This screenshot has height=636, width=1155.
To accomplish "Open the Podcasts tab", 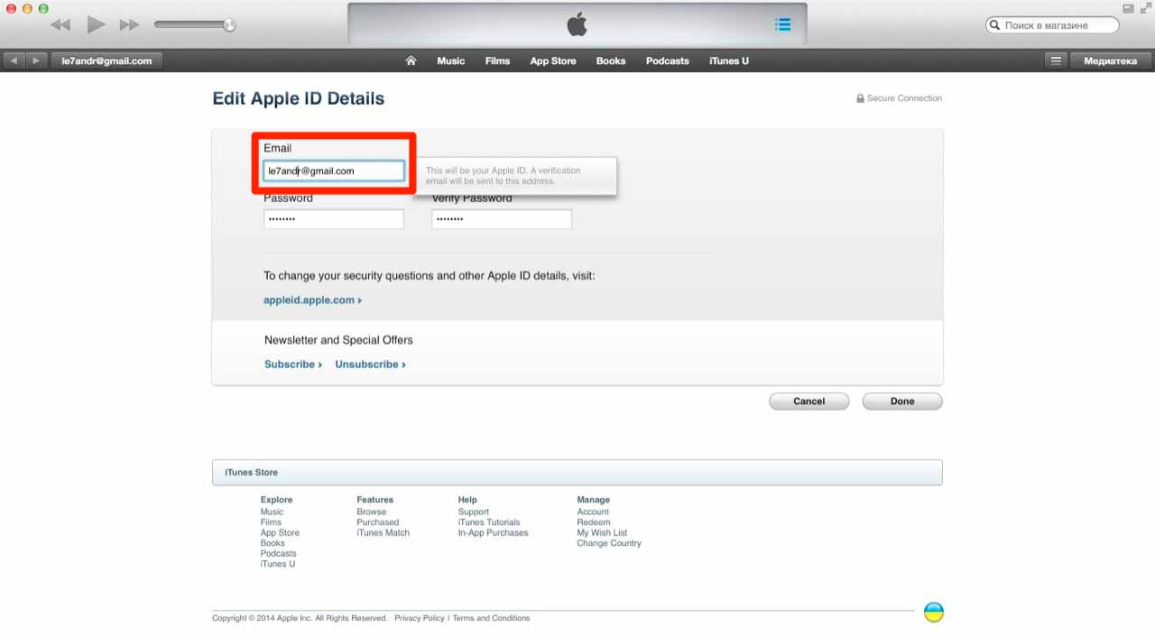I will [x=667, y=60].
